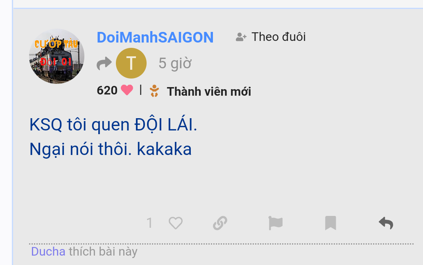Viewport: 423px width, 265px height.
Task: Click the like count number 1
Action: click(149, 223)
